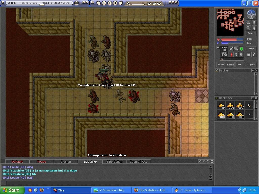Zoom in the Tibia minimap

(x=248, y=28)
